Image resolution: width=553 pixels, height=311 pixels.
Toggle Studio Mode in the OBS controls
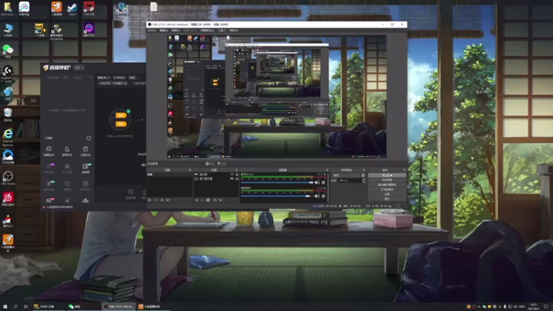[x=387, y=189]
